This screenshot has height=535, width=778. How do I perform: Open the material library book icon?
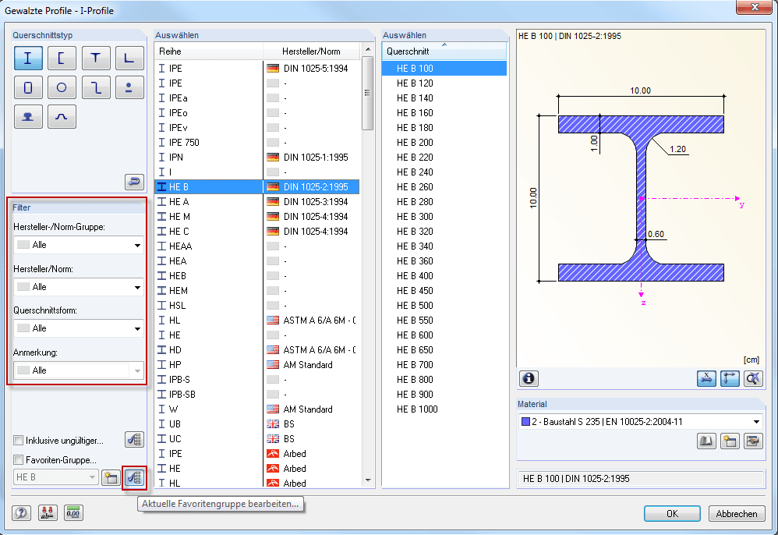click(x=706, y=441)
